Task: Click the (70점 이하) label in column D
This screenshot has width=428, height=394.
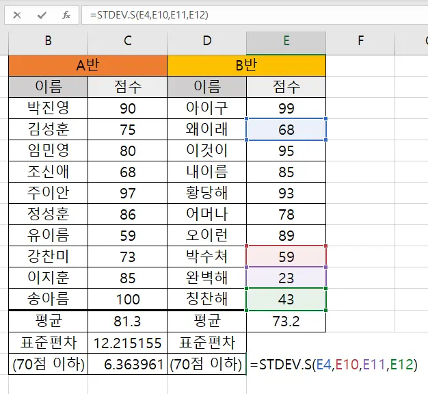Action: coord(206,364)
